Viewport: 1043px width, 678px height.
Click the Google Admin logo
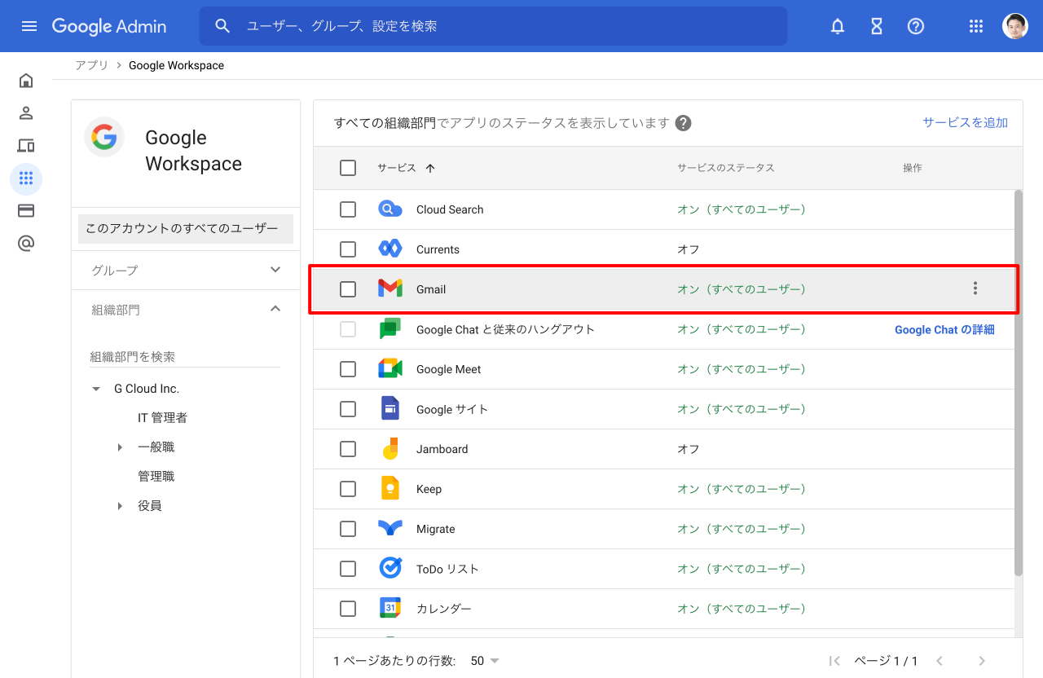(x=109, y=26)
